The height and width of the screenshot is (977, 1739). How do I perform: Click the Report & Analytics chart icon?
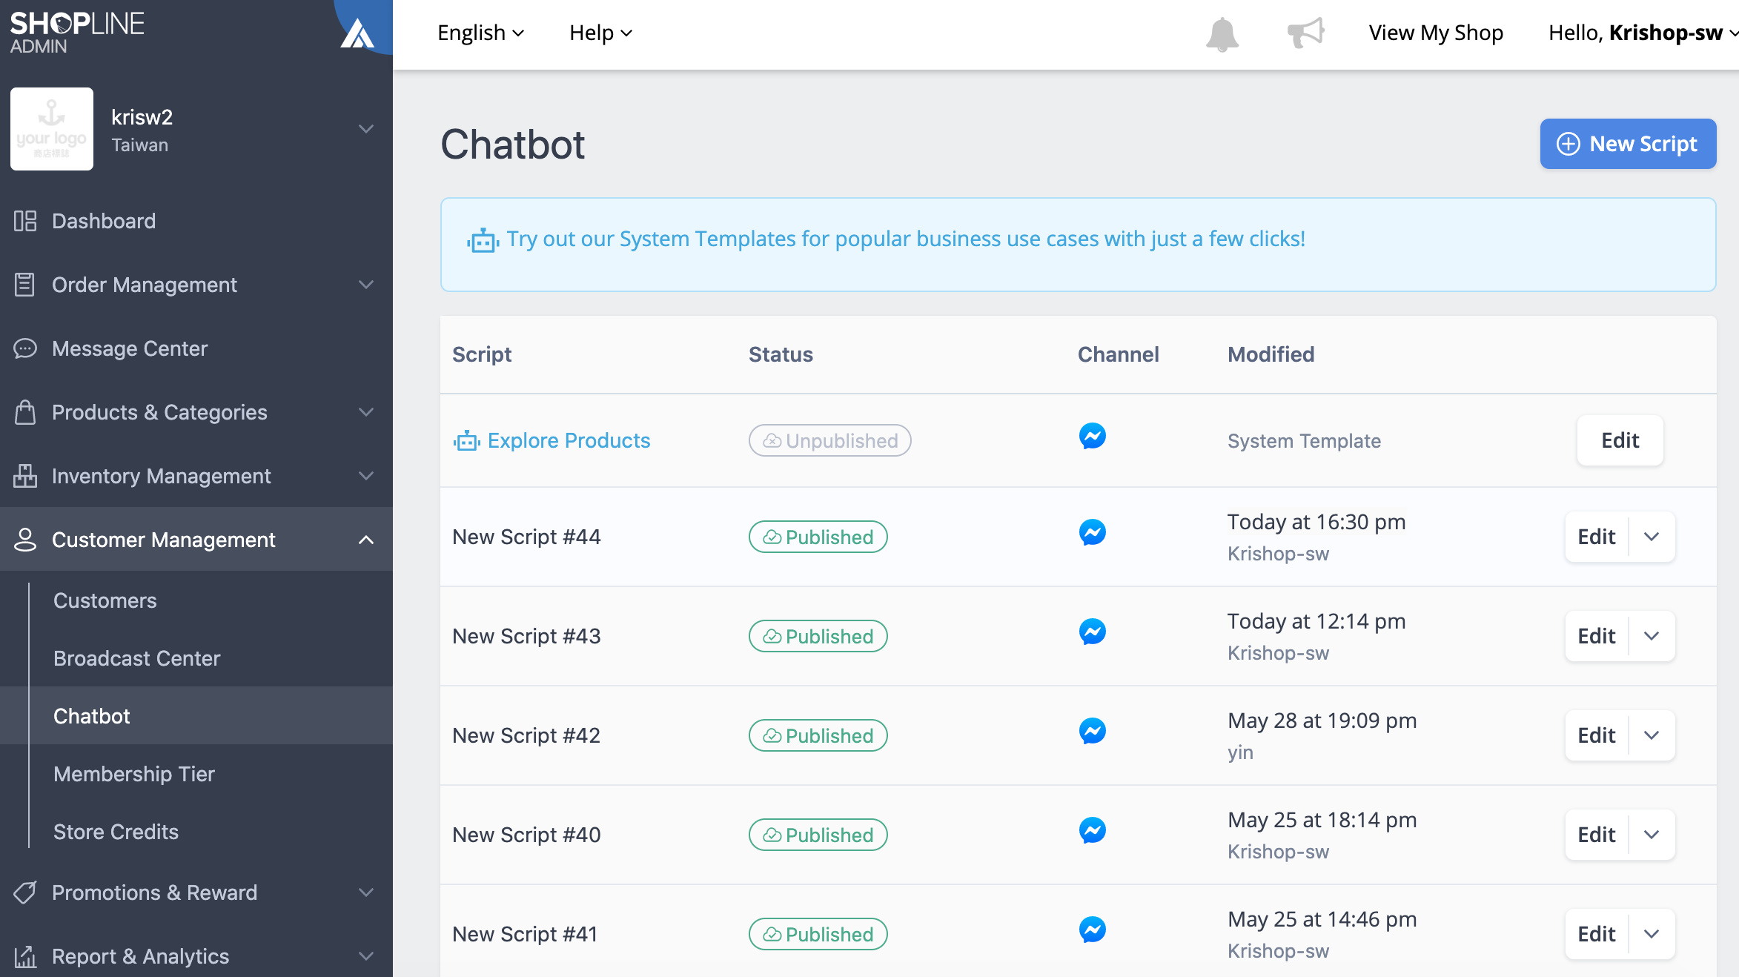[25, 956]
